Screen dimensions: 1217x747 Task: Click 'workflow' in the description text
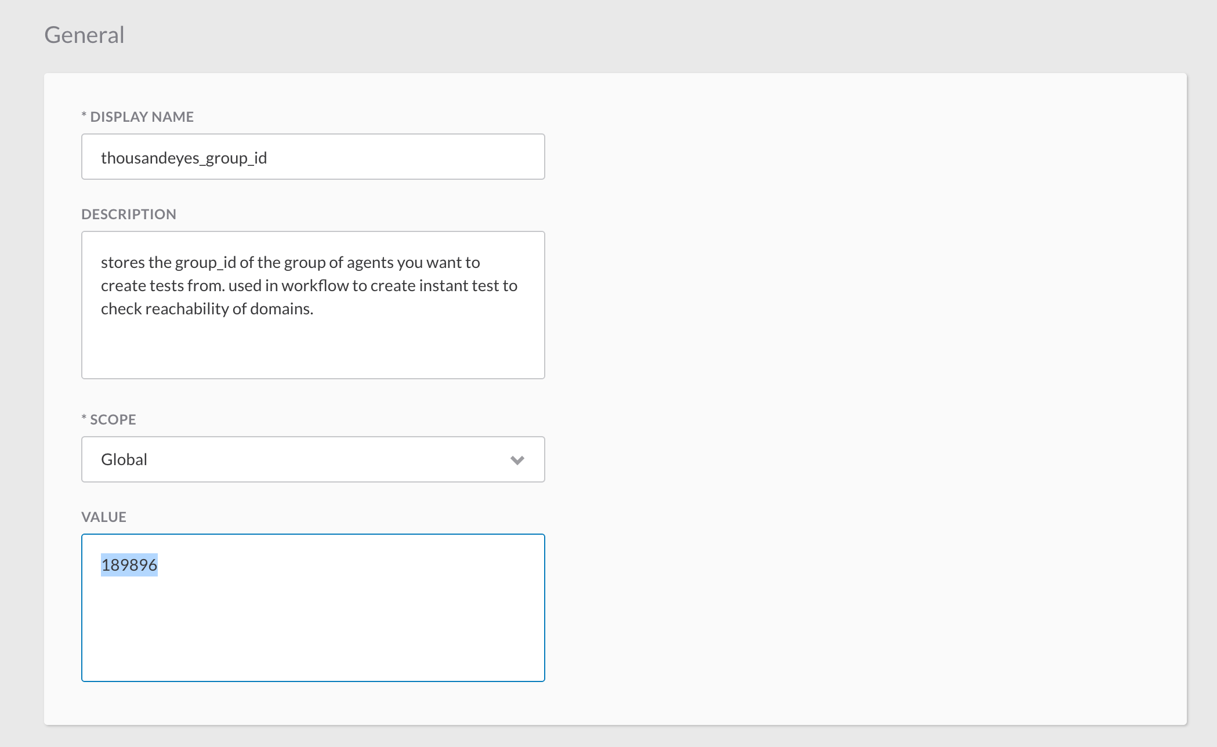click(x=315, y=286)
